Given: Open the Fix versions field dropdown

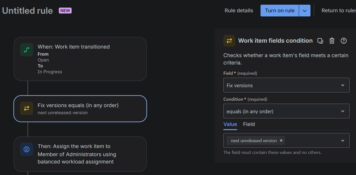Looking at the screenshot, I should point(287,85).
